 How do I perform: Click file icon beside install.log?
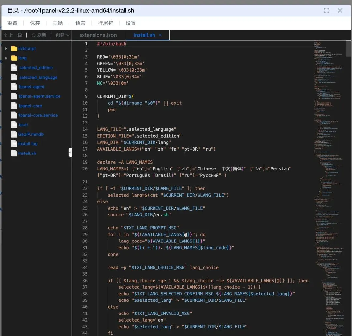[14, 144]
